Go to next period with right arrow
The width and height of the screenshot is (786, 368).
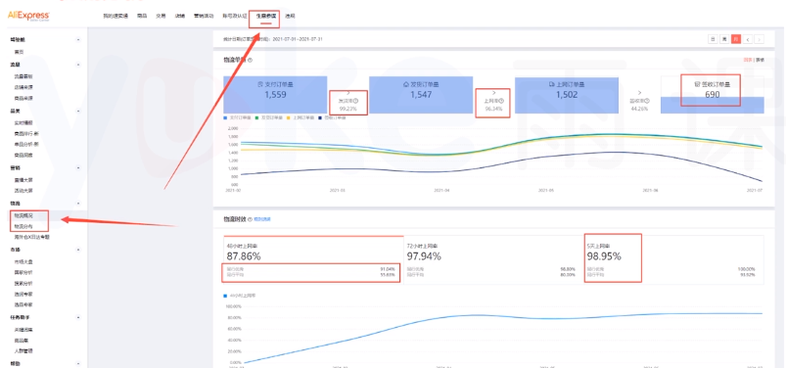pyautogui.click(x=759, y=39)
